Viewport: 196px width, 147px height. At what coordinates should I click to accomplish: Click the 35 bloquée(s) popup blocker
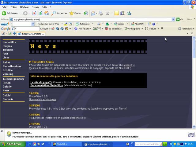coord(113,28)
